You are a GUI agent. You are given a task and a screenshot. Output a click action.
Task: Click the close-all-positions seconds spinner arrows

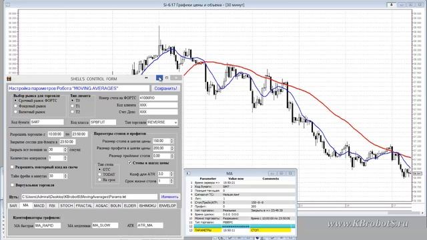tap(65, 149)
